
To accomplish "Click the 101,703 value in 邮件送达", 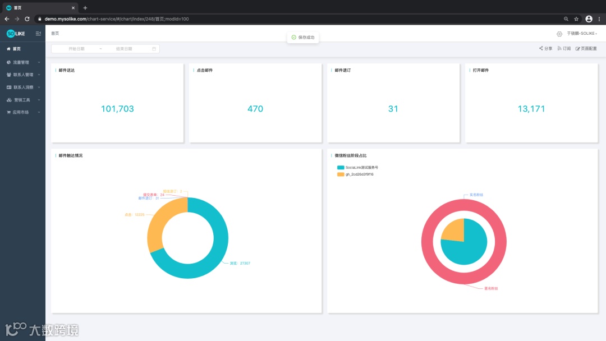I will coord(117,109).
